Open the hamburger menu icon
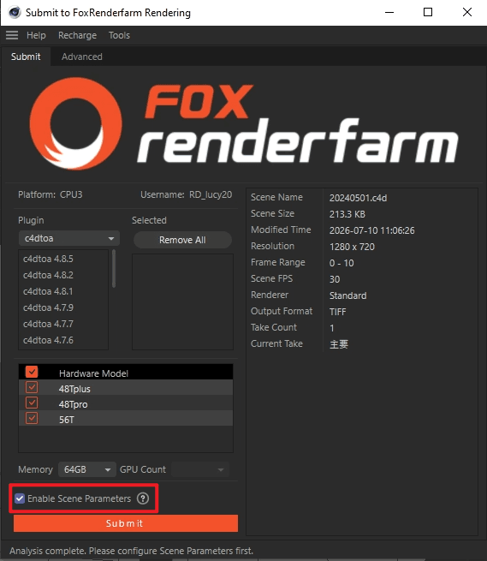The width and height of the screenshot is (487, 561). tap(12, 35)
